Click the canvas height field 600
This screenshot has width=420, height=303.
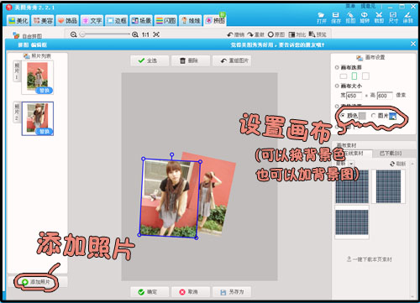coord(385,96)
